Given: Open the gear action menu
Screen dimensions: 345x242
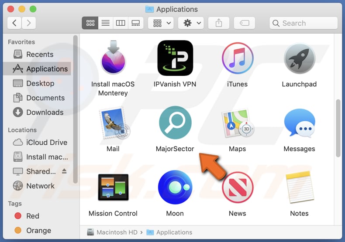Looking at the screenshot, I should pyautogui.click(x=191, y=23).
